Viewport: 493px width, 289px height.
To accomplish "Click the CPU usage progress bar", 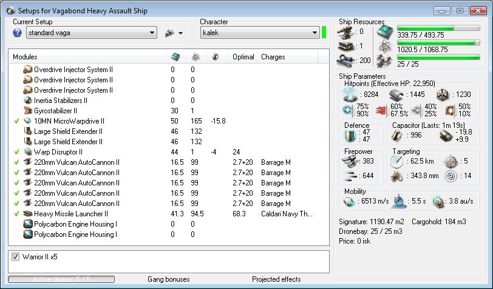I will point(438,28).
